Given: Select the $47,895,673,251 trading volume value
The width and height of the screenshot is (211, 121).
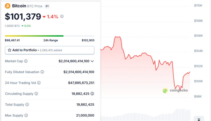Looking at the screenshot, I should click(x=81, y=83).
